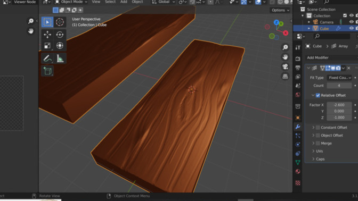Hide the Cube in viewport

(352, 28)
